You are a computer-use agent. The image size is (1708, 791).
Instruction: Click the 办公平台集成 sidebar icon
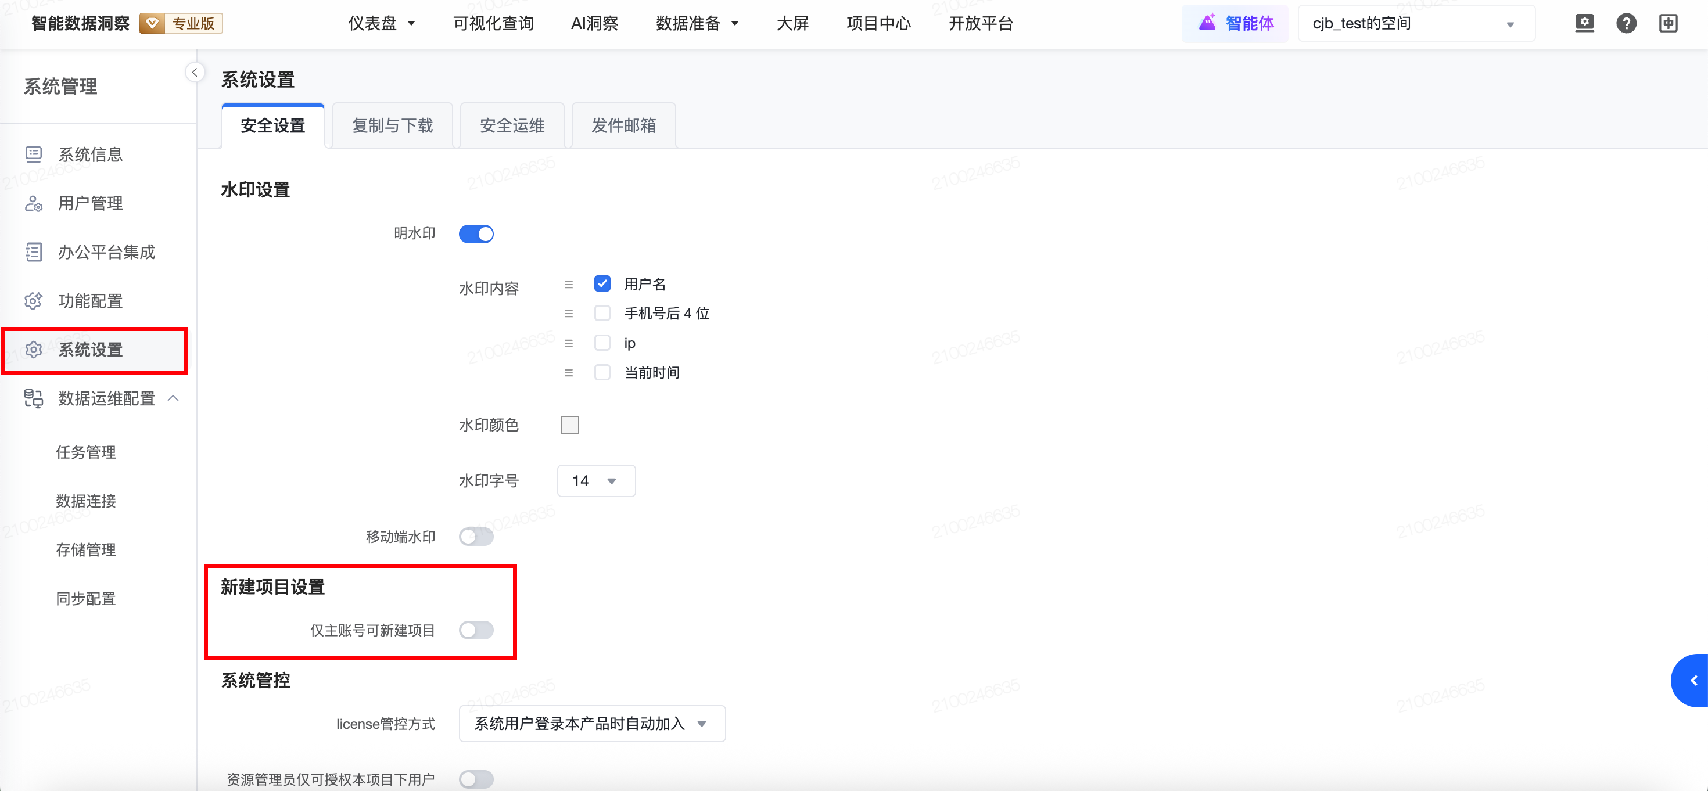(x=33, y=253)
